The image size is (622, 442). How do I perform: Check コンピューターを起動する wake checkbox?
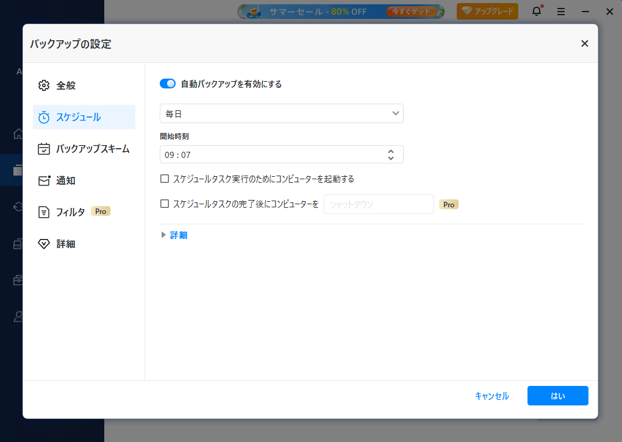pyautogui.click(x=165, y=179)
